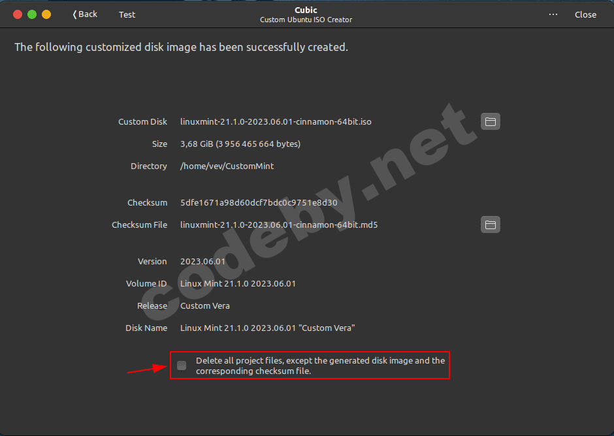
Task: Click the Delete all project files label text
Action: point(320,366)
